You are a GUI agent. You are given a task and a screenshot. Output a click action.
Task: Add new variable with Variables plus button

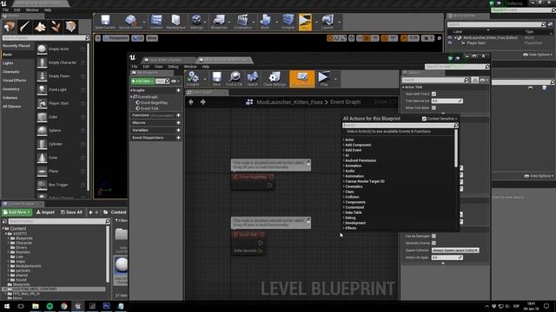[178, 130]
